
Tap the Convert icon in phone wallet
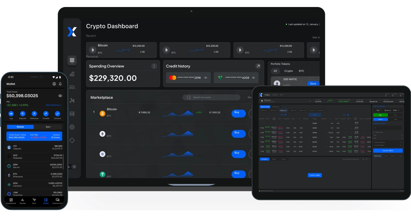(57, 114)
